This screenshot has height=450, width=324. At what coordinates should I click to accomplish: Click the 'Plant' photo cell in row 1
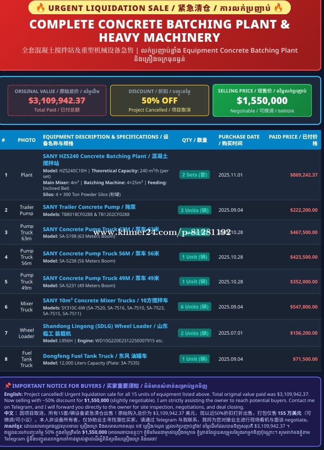tap(27, 175)
